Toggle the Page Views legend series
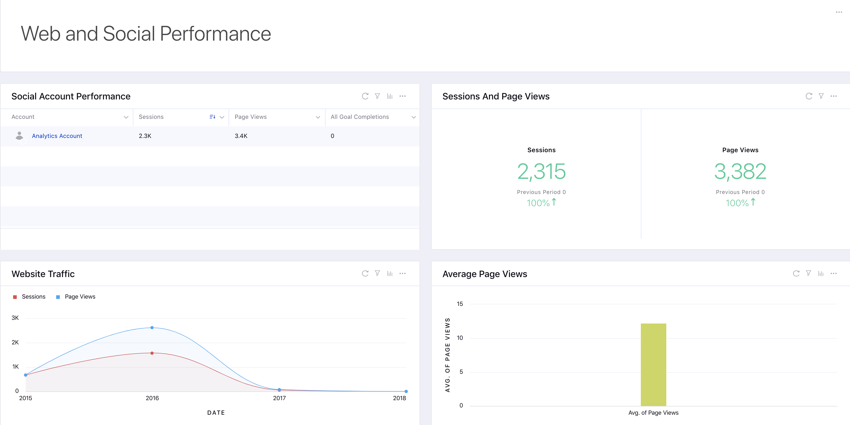Image resolution: width=850 pixels, height=425 pixels. click(x=76, y=297)
